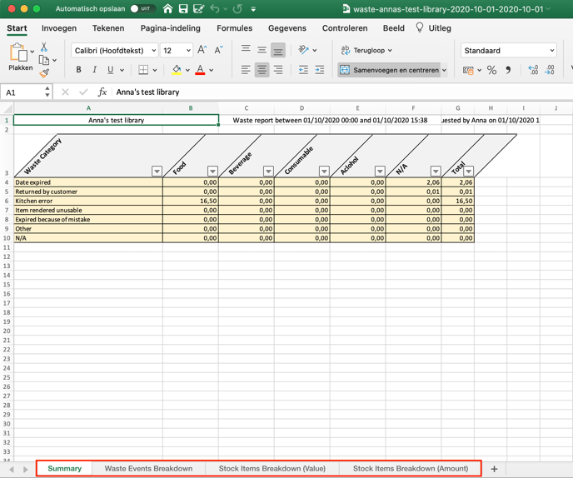This screenshot has width=573, height=478.
Task: Click the align left icon
Action: click(246, 70)
